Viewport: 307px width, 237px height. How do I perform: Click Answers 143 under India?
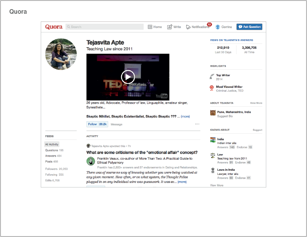[x=226, y=147]
